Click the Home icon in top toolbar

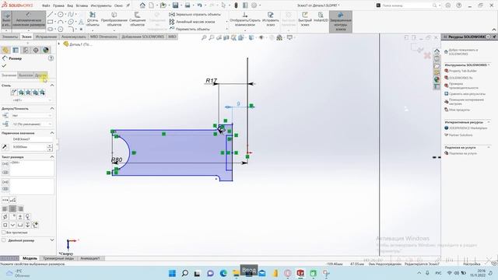tap(142, 5)
